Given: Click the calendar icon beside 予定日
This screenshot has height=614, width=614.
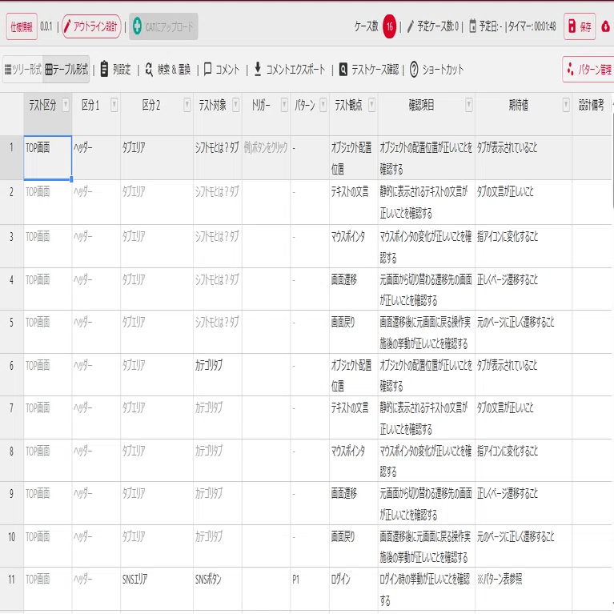Looking at the screenshot, I should point(472,26).
